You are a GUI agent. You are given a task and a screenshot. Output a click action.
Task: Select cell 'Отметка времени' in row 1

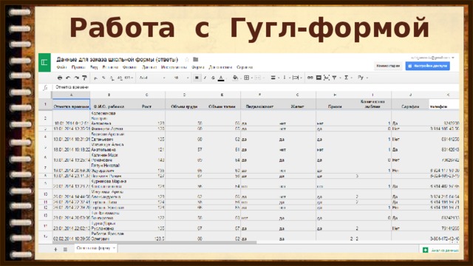pos(71,104)
